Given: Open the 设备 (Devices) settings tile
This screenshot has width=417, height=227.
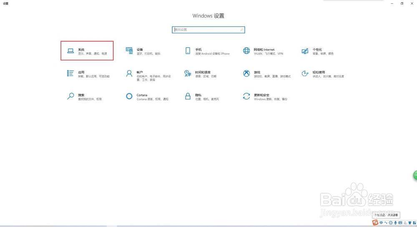Looking at the screenshot, I should (143, 51).
